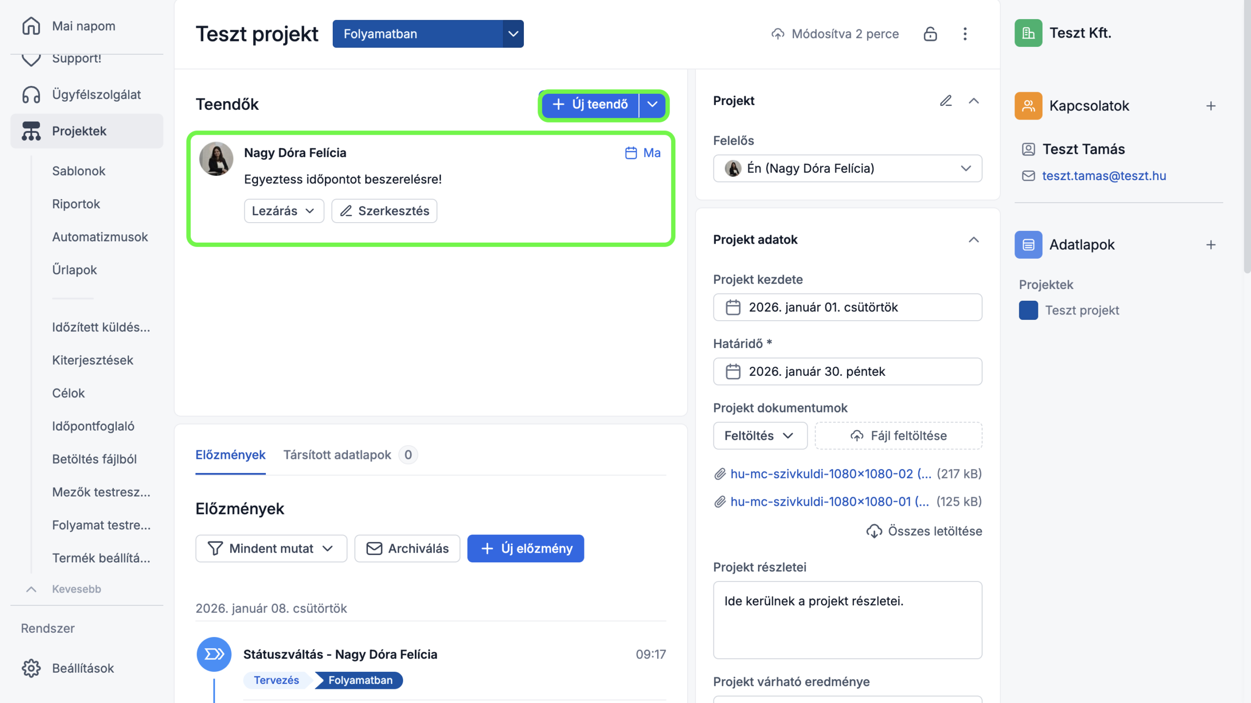Add a new Adatlapok item with plus icon
The height and width of the screenshot is (703, 1251).
point(1210,245)
